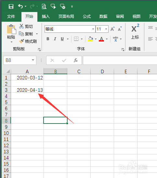Click the 上标 superscript X² button

coord(135,31)
